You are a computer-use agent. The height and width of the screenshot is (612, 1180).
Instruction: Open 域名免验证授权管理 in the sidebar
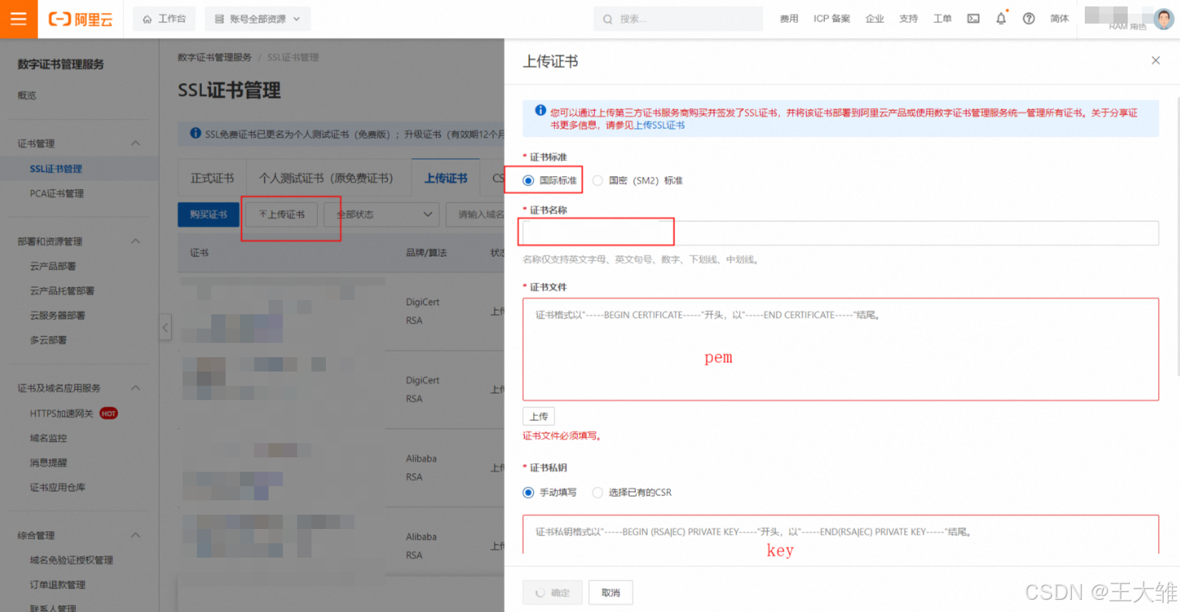(72, 560)
